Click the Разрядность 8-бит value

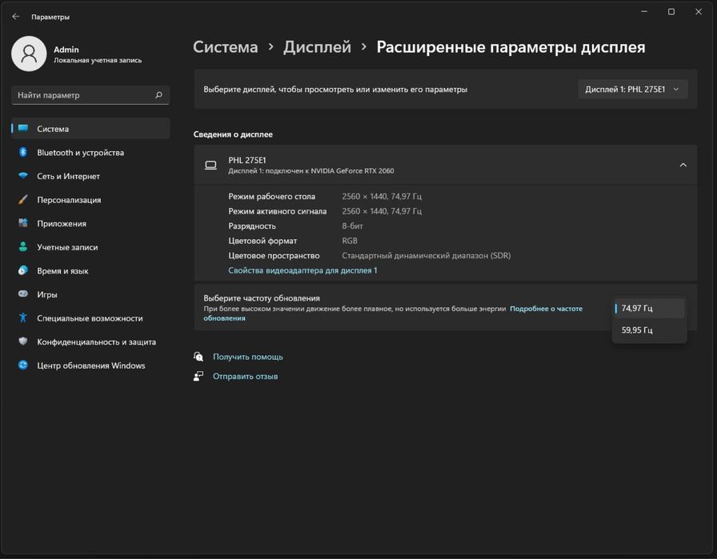click(353, 226)
